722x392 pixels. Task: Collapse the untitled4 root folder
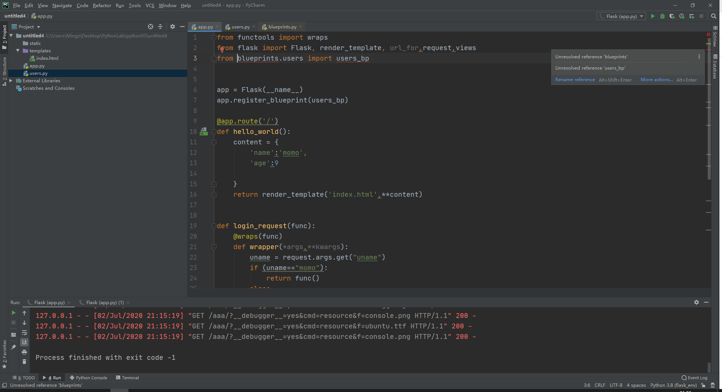click(x=11, y=36)
